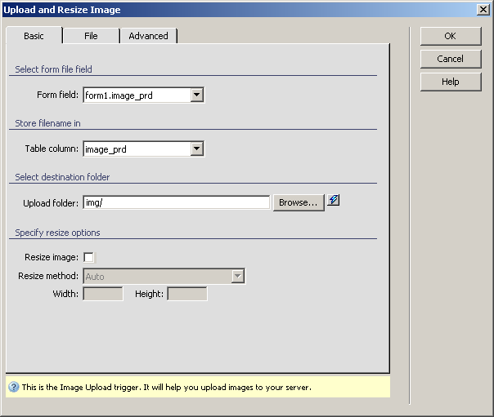Focus the Upload folder text field
Screen dimensions: 494x417
176,202
